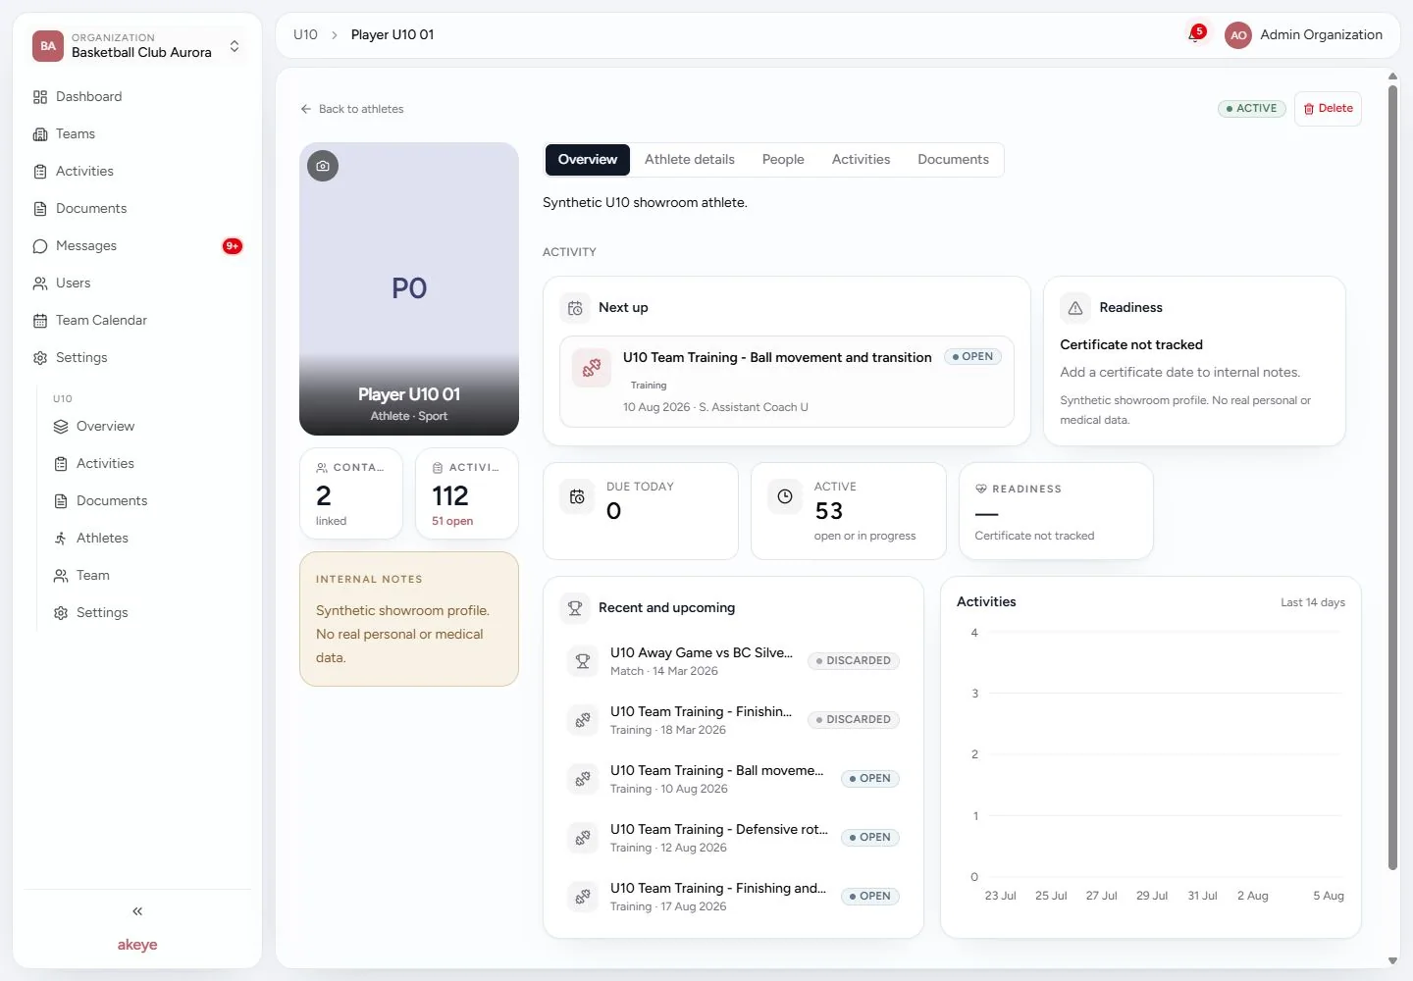The width and height of the screenshot is (1413, 981).
Task: Open the Next up U10 Team Training card
Action: coord(787,382)
